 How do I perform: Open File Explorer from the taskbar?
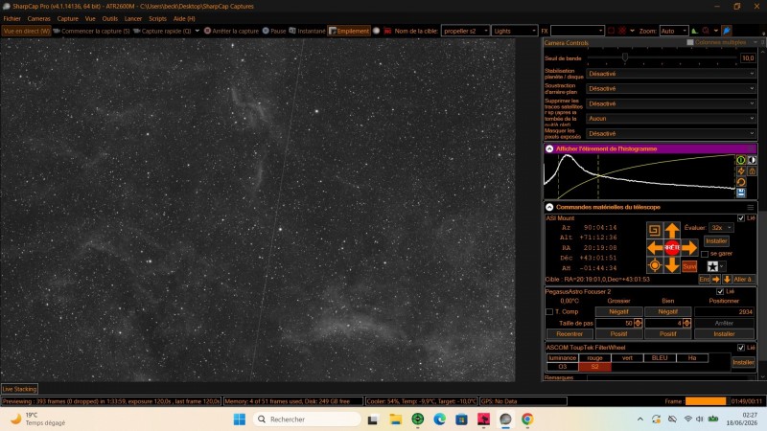[395, 420]
